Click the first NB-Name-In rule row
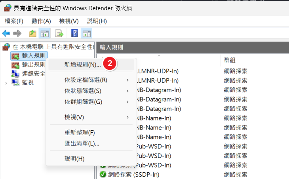 [154, 118]
